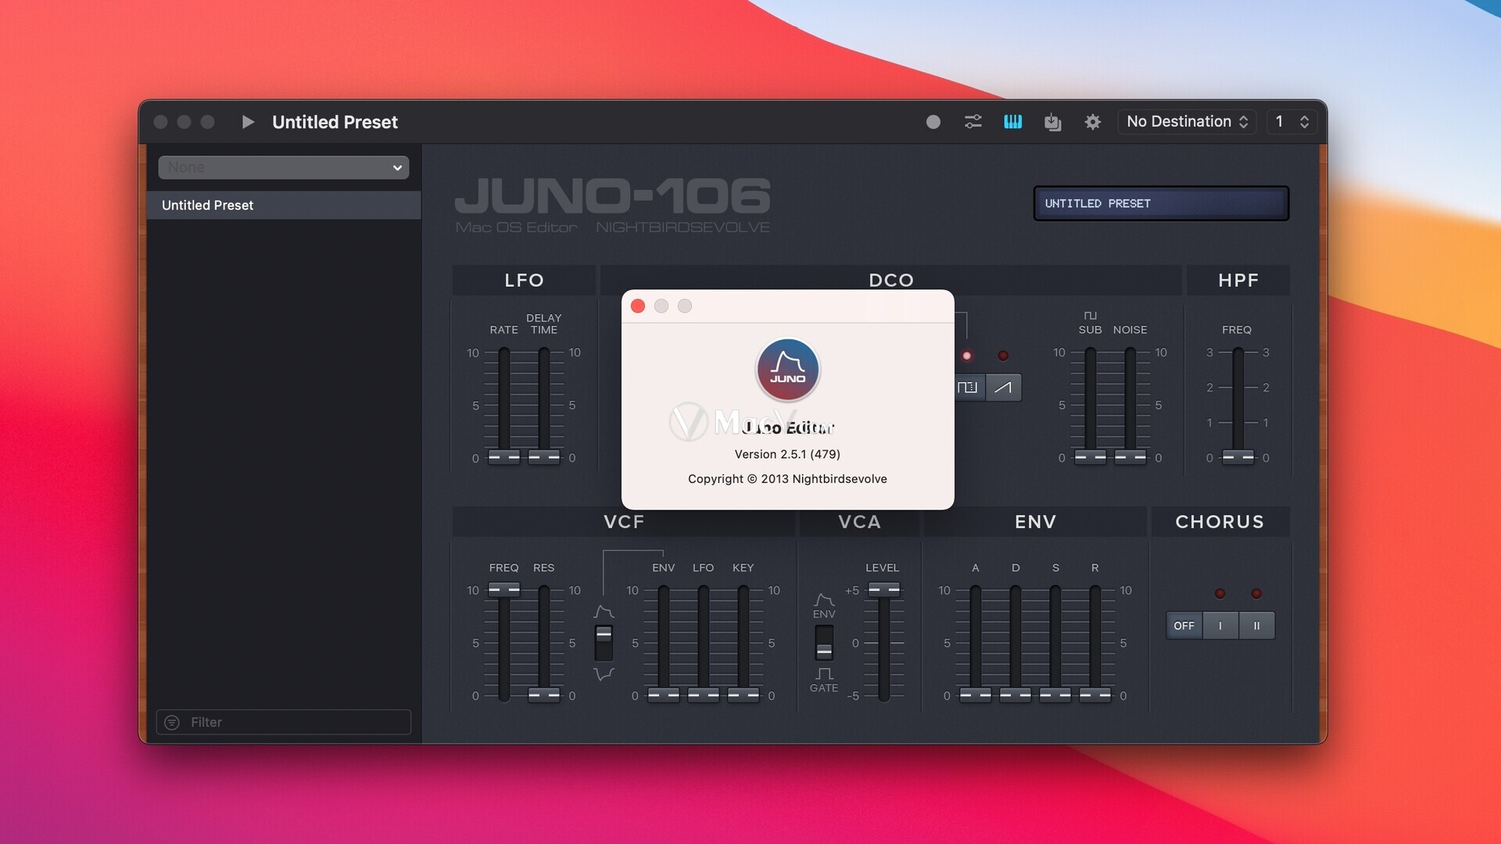
Task: Click the VCF FREQ slider handle
Action: [x=503, y=589]
